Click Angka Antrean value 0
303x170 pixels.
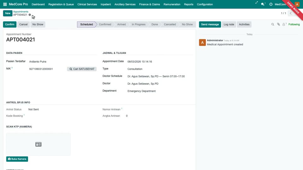click(x=127, y=116)
